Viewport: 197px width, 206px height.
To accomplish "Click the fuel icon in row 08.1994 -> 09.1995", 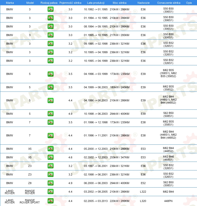I will click(x=51, y=26).
